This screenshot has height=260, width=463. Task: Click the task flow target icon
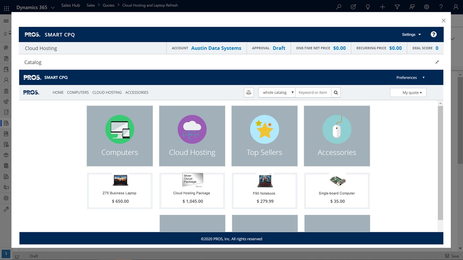pos(353,7)
